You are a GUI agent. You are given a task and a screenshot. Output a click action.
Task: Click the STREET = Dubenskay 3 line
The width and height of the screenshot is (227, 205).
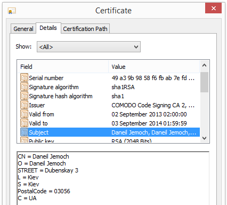click(x=48, y=170)
